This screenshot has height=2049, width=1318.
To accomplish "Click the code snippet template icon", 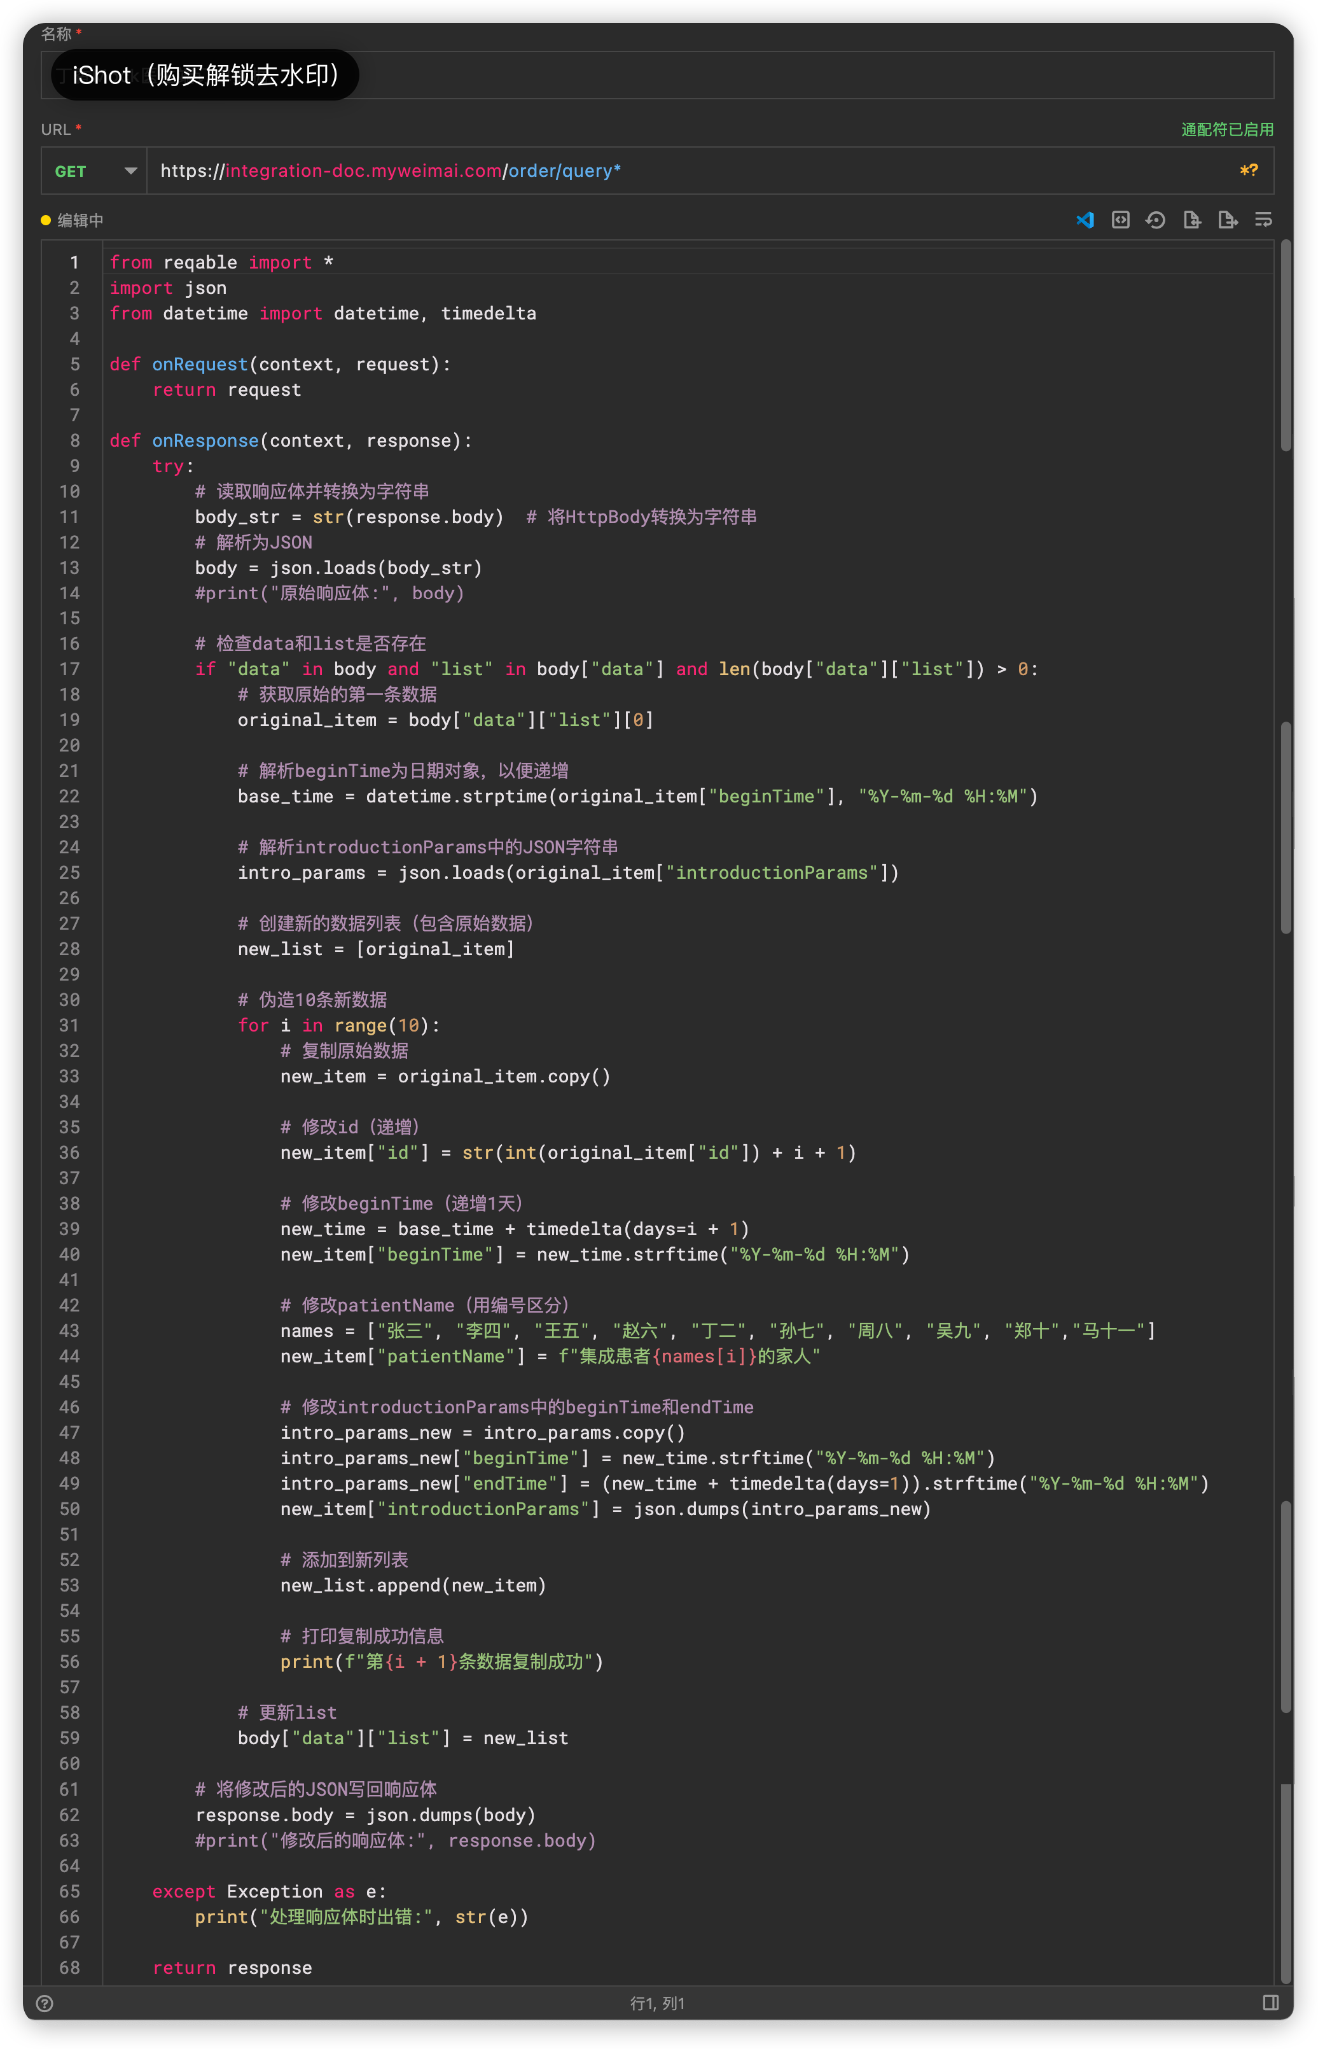I will click(1120, 220).
